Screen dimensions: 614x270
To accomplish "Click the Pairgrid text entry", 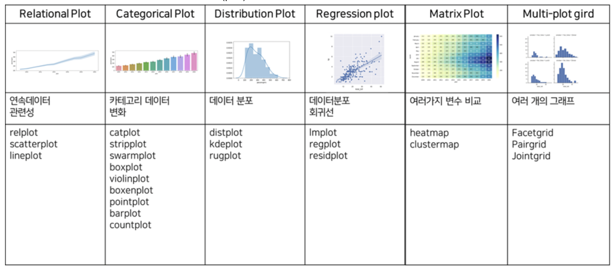I will (x=529, y=145).
